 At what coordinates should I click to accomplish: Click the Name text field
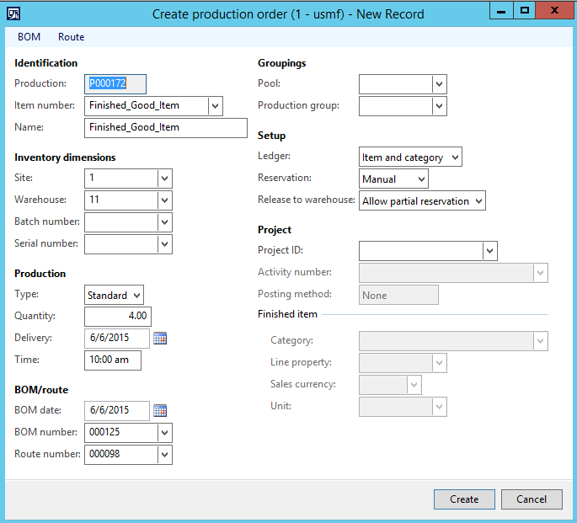(166, 128)
